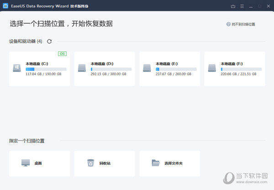274x190 pixels.
Task: Choose the 本地磁盘 (F:) label
Action: (232, 64)
